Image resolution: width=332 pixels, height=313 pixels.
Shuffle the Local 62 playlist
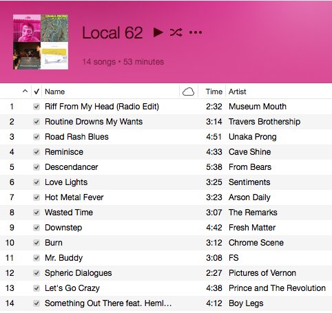[x=176, y=32]
